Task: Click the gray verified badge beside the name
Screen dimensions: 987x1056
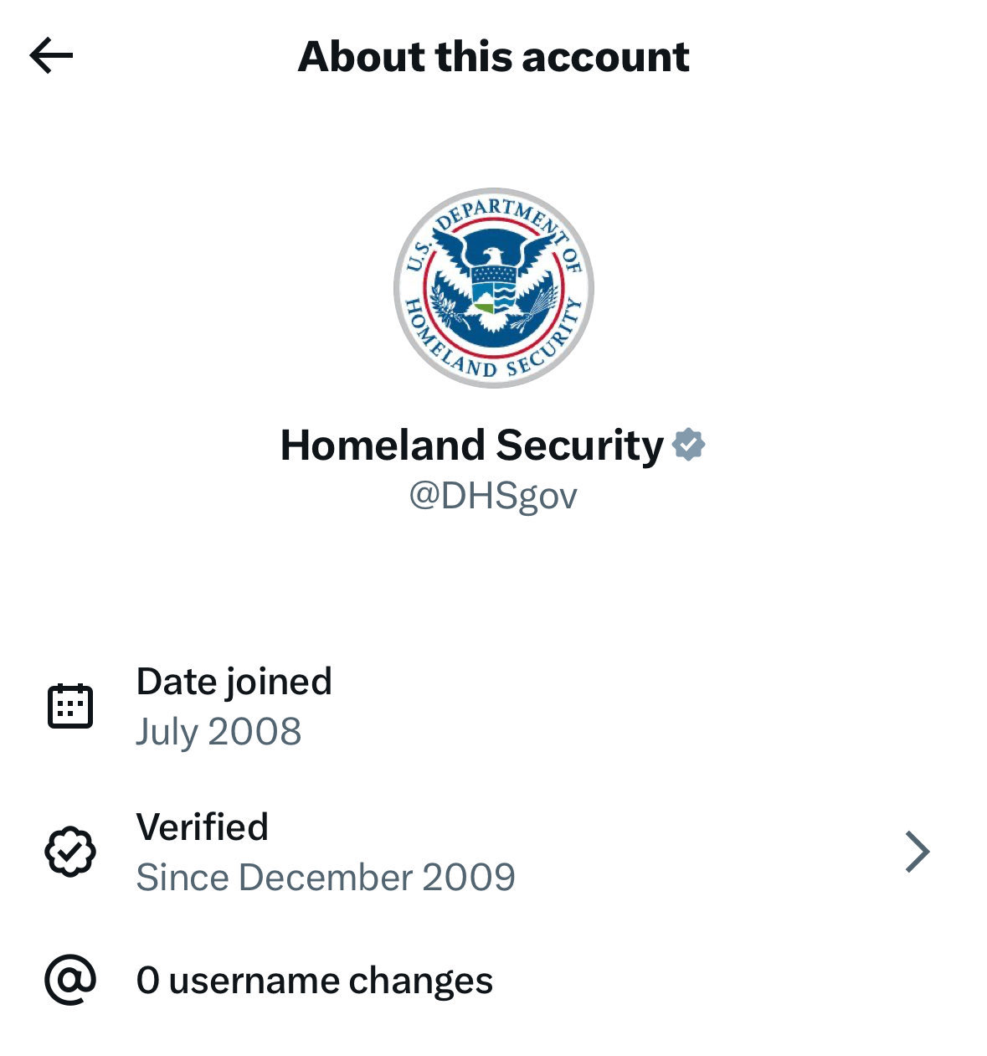Action: coord(688,445)
